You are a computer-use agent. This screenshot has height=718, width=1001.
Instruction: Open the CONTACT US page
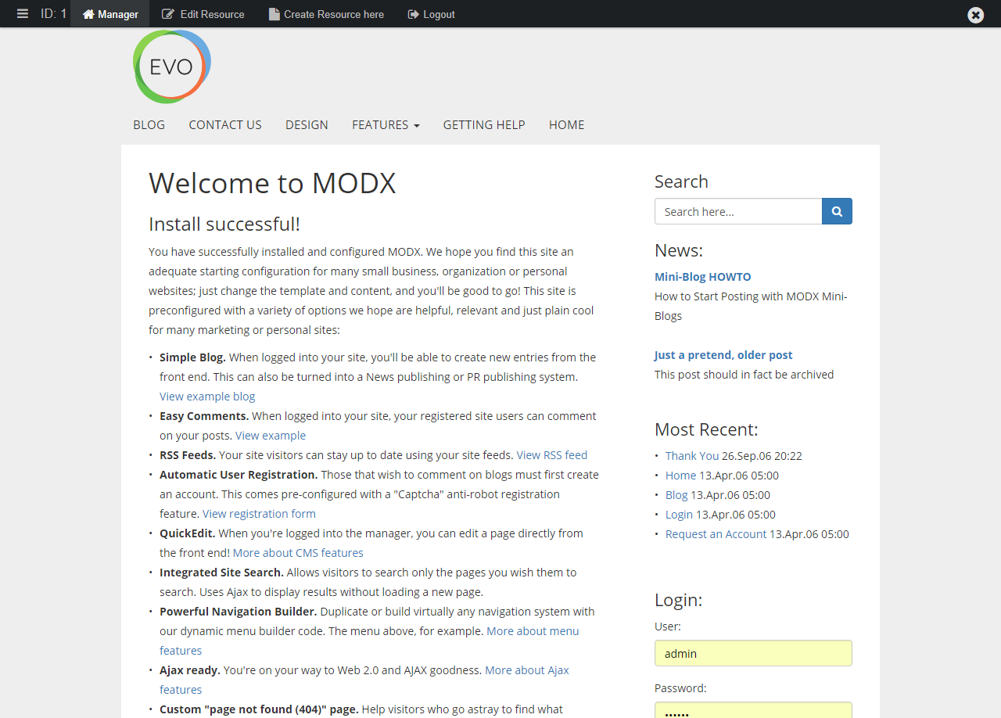[224, 124]
